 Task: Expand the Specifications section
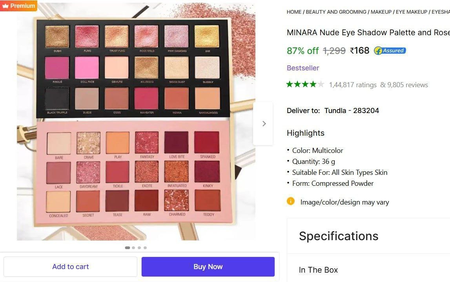tap(339, 236)
